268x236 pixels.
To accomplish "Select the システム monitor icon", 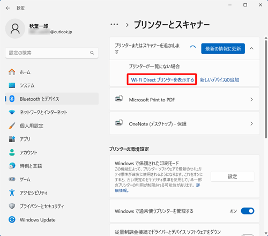I will pyautogui.click(x=12, y=85).
